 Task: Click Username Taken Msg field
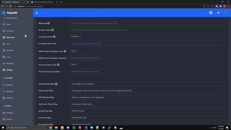click(148, 104)
